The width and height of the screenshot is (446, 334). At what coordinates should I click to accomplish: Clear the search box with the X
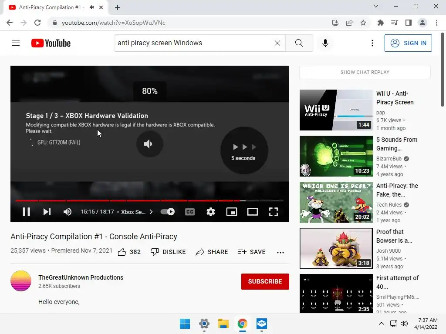point(277,43)
